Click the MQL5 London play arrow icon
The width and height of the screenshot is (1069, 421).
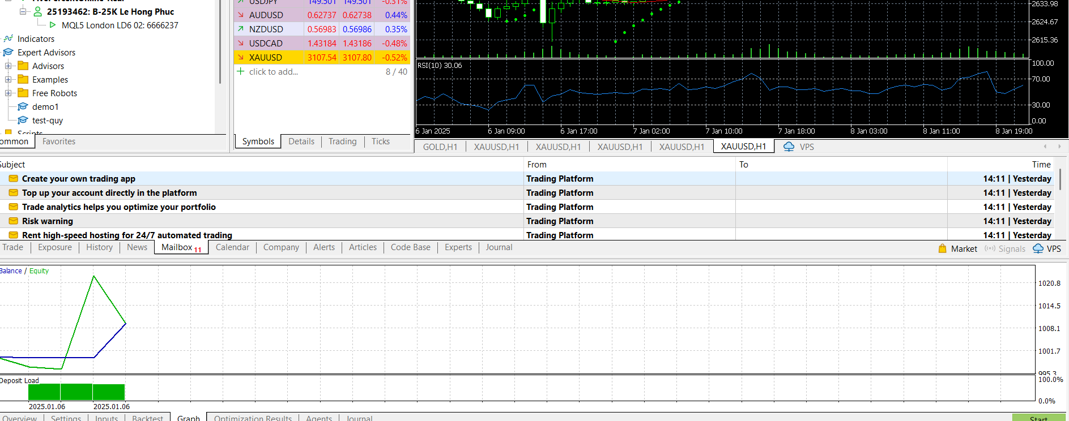(53, 25)
